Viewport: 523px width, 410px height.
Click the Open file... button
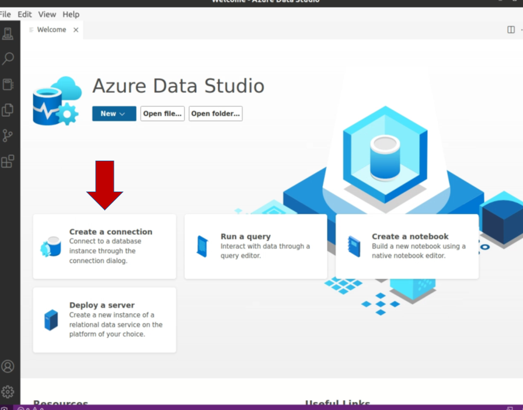162,113
